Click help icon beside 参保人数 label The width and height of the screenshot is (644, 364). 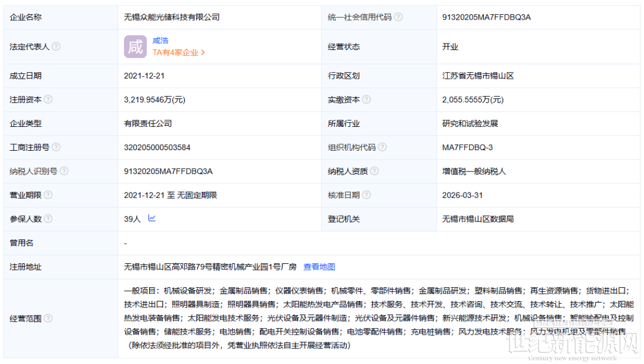pyautogui.click(x=48, y=219)
